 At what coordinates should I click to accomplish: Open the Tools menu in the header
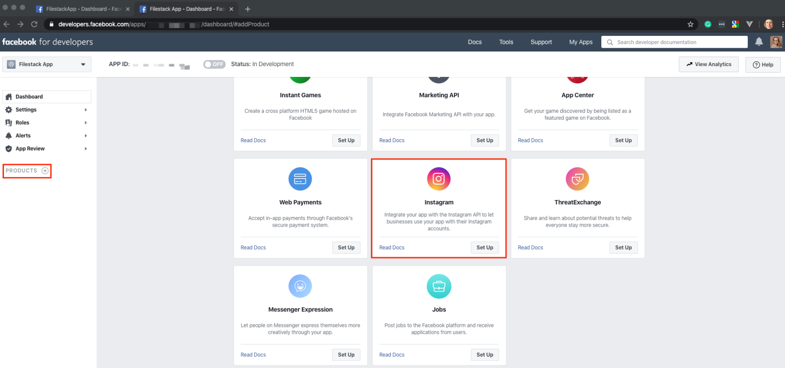506,42
